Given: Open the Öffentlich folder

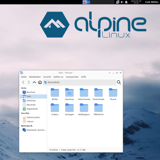Looking at the screenshot, I should (x=98, y=110).
